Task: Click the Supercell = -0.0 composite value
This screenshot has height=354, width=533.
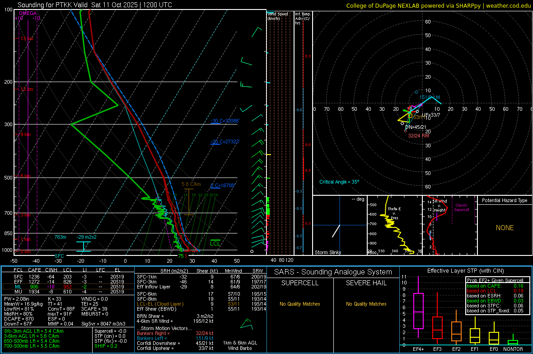Action: (110, 331)
